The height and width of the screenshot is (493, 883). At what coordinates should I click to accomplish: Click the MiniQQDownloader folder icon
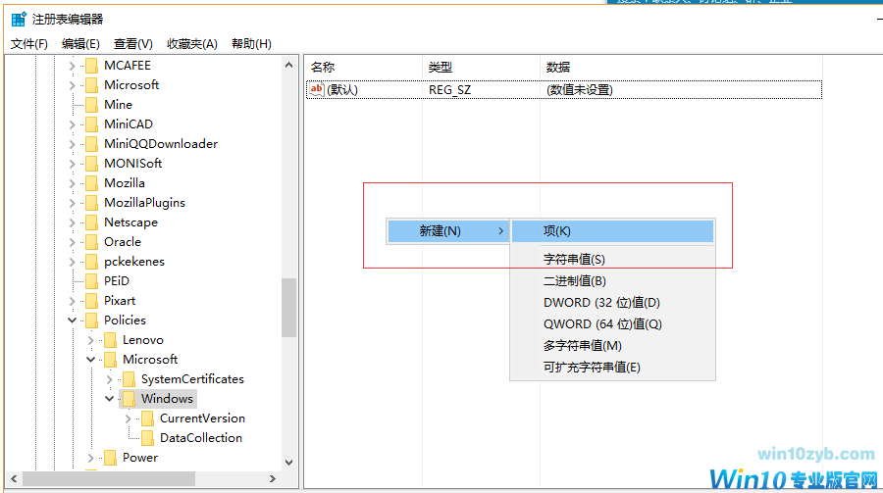(92, 144)
